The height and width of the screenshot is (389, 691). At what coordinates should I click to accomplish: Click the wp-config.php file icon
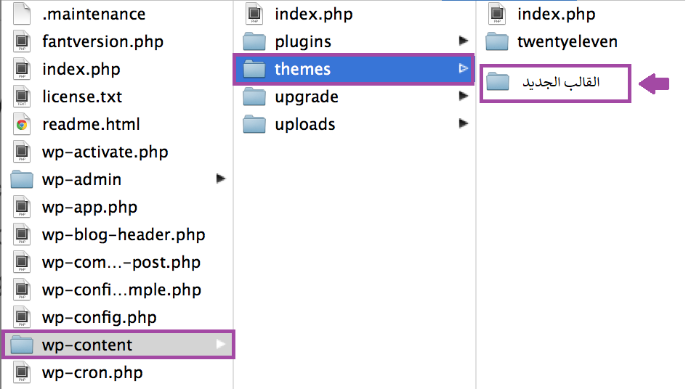[x=23, y=317]
